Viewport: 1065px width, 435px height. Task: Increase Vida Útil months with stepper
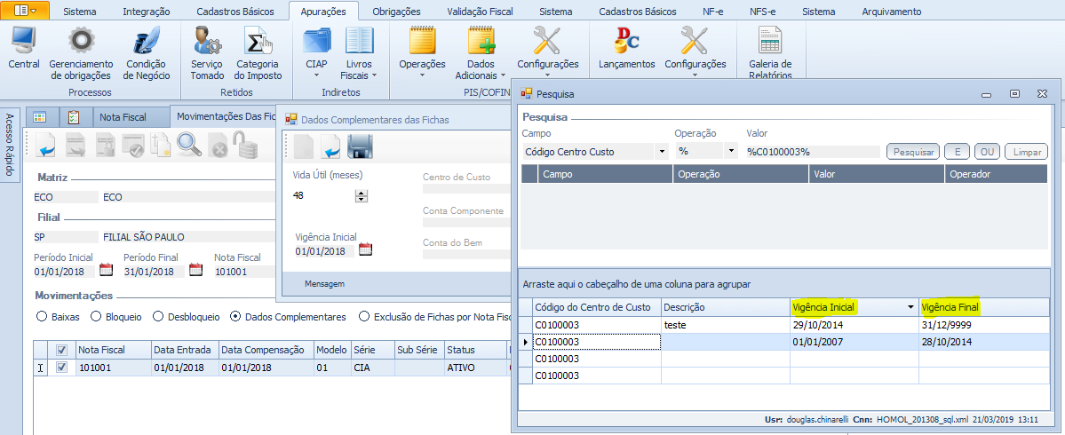[361, 192]
